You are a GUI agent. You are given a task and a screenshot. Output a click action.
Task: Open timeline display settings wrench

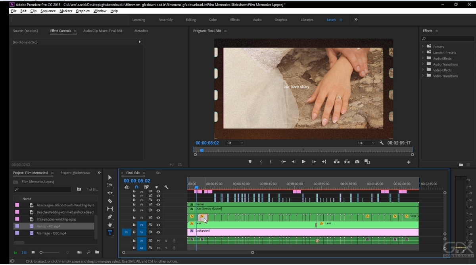[166, 187]
